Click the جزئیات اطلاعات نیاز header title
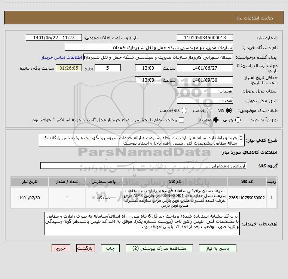 click(255, 18)
